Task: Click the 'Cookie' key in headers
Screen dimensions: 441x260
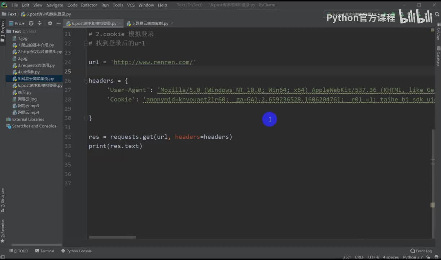Action: [x=121, y=99]
